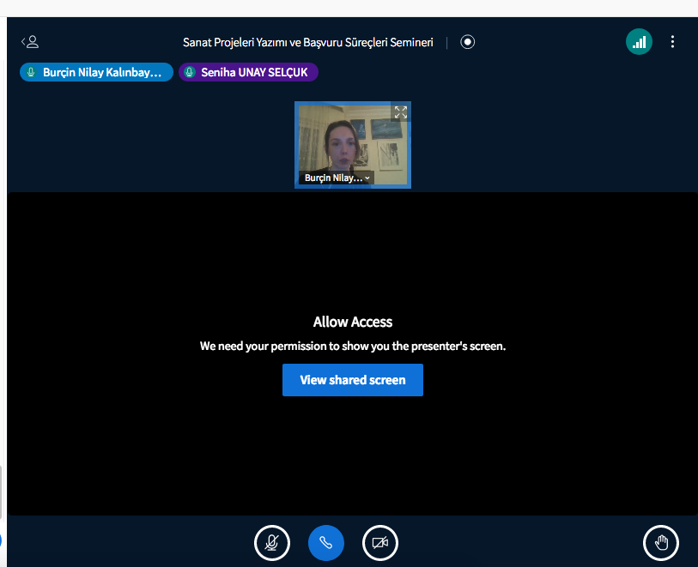Click microphone icon in Burçin Nilay badge
Screen dimensions: 698x567
pyautogui.click(x=31, y=73)
